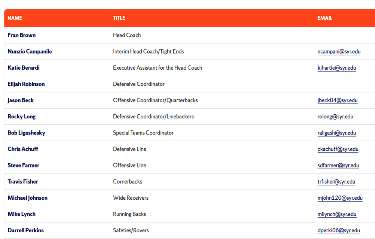375x239 pixels.
Task: Click the name Elijah Robinson
Action: 26,84
